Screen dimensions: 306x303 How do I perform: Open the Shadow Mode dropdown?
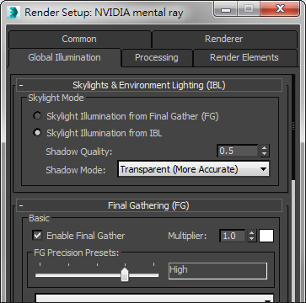pyautogui.click(x=193, y=169)
